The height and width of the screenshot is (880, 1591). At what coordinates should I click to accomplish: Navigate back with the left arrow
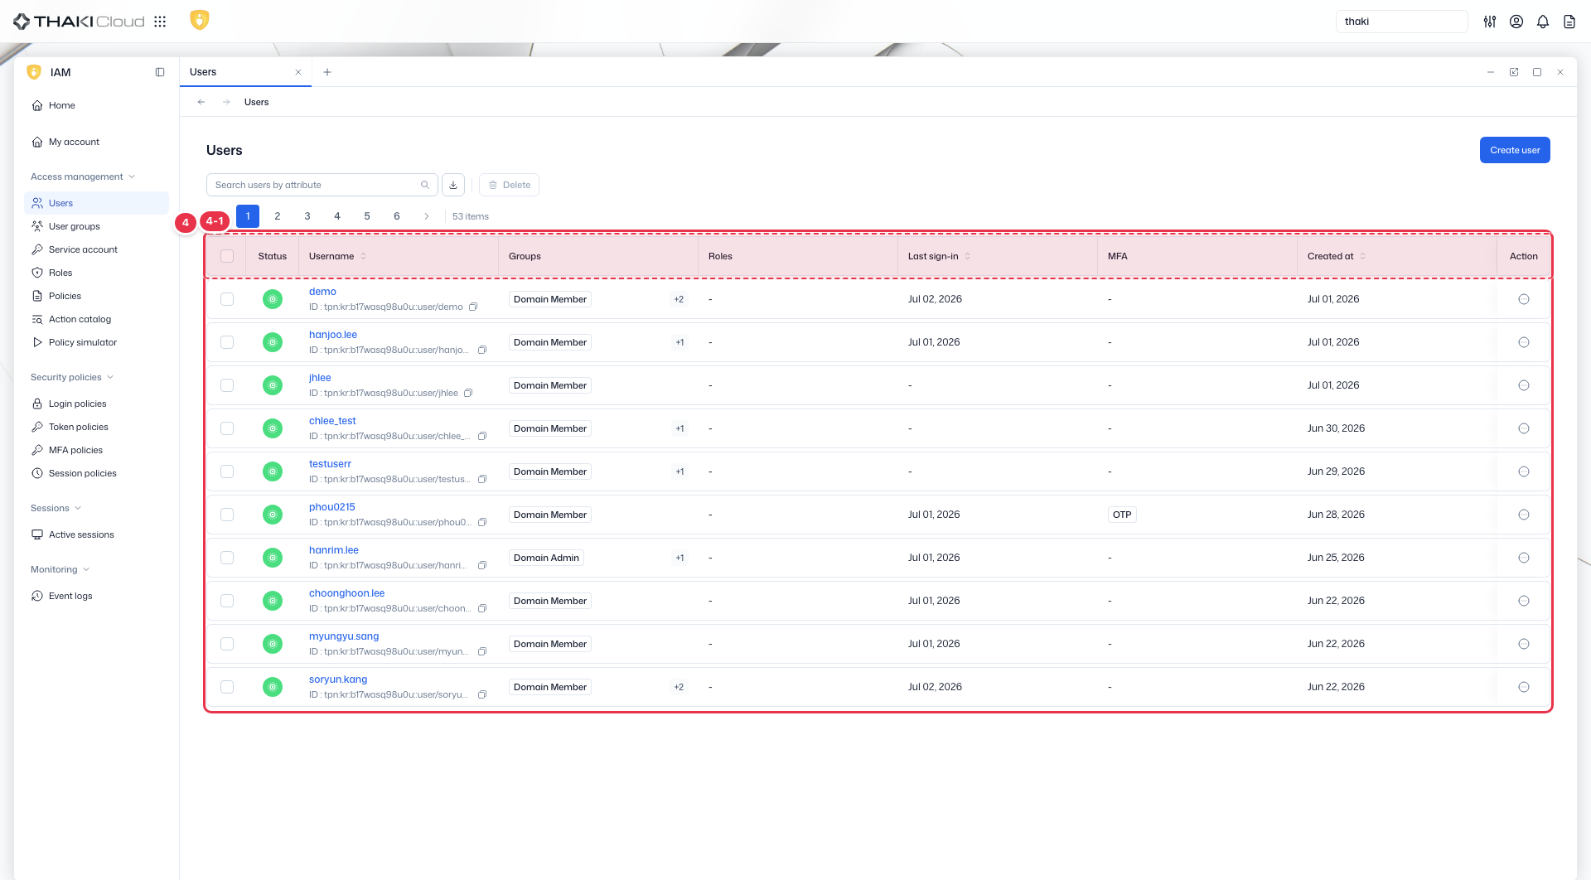[201, 102]
